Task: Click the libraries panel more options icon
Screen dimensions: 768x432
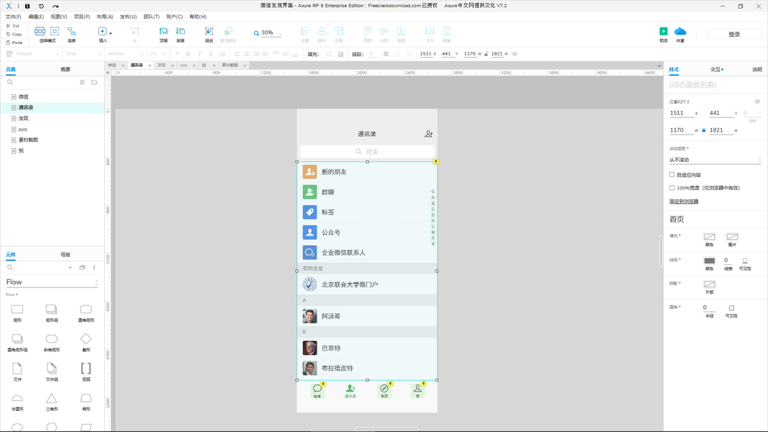Action: tap(94, 267)
